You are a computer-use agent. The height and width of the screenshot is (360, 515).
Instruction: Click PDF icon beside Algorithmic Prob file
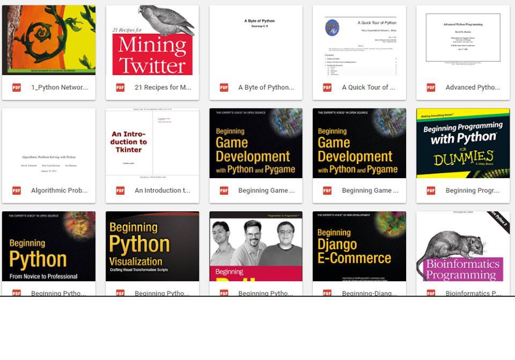[17, 190]
